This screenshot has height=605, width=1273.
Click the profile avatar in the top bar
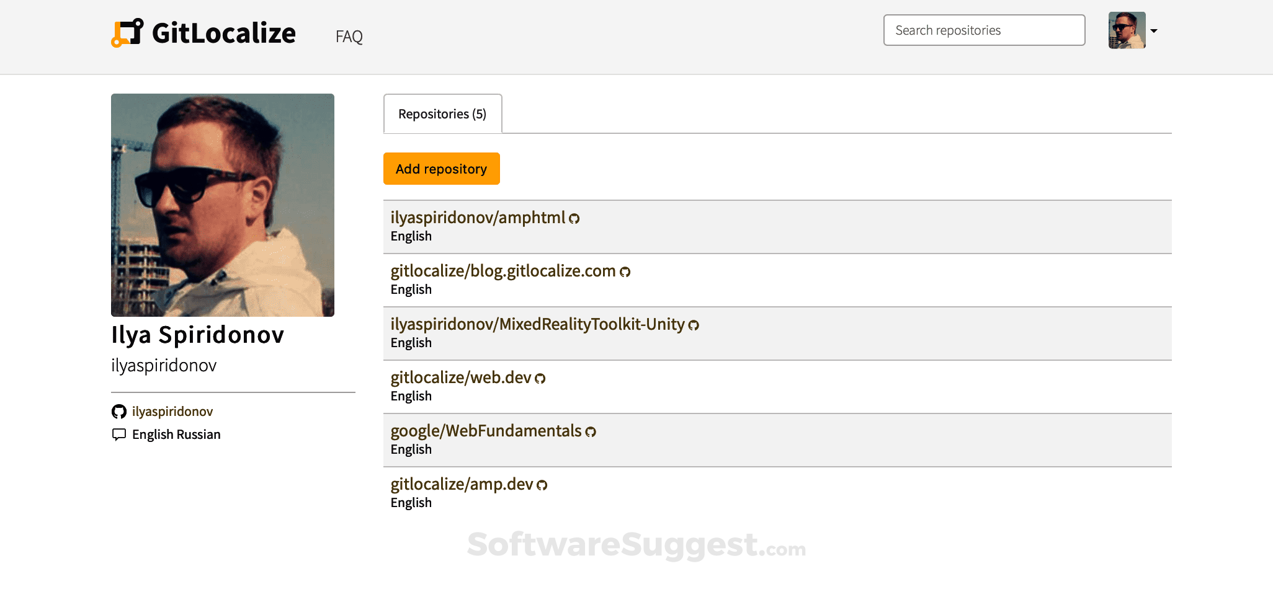click(1127, 30)
